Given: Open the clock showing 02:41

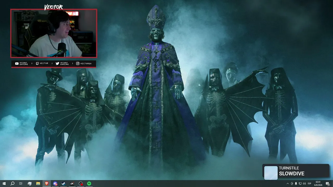Looking at the screenshot, I should coord(318,184).
